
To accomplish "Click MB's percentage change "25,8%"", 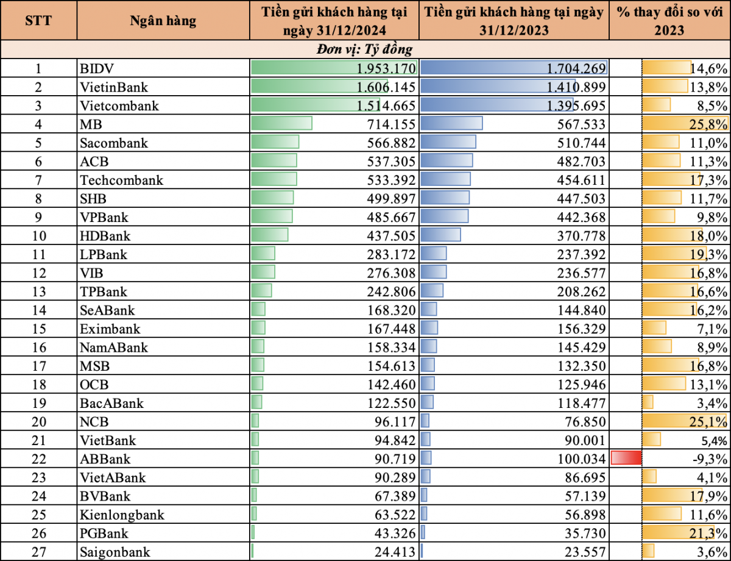I will pos(710,124).
